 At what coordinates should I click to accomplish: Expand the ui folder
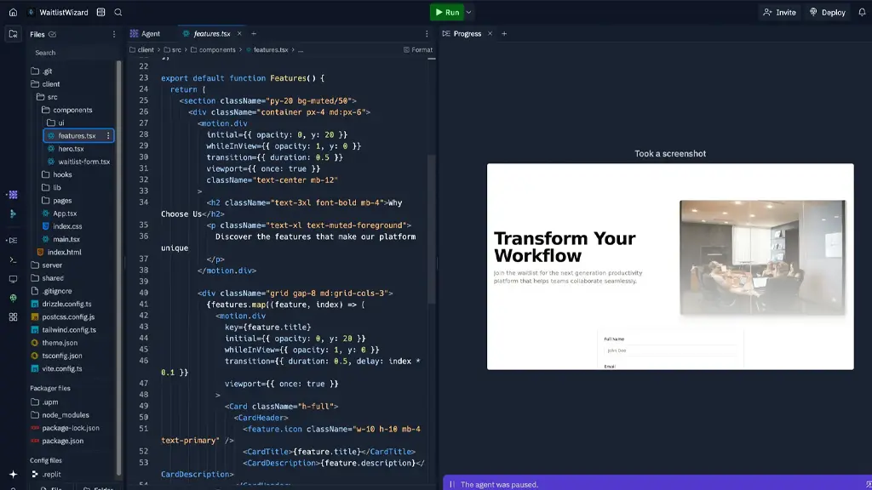[x=55, y=122]
